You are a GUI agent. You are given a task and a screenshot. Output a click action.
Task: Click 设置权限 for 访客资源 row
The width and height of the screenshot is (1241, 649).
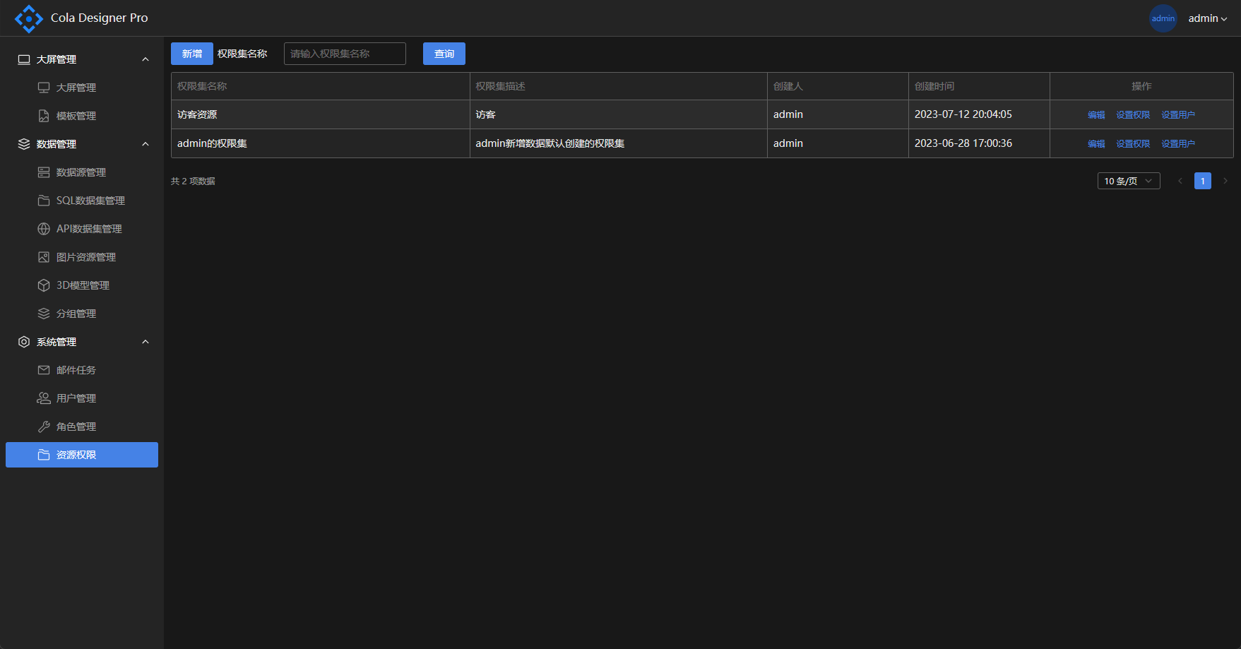[1132, 114]
